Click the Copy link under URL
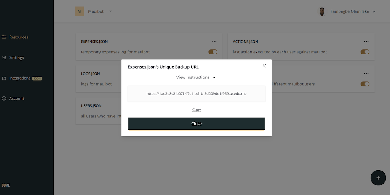 click(197, 110)
